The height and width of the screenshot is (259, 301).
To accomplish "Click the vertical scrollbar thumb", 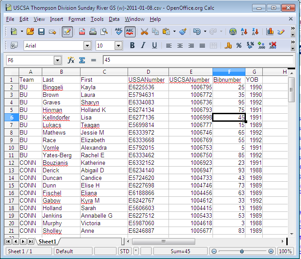I will coord(291,90).
